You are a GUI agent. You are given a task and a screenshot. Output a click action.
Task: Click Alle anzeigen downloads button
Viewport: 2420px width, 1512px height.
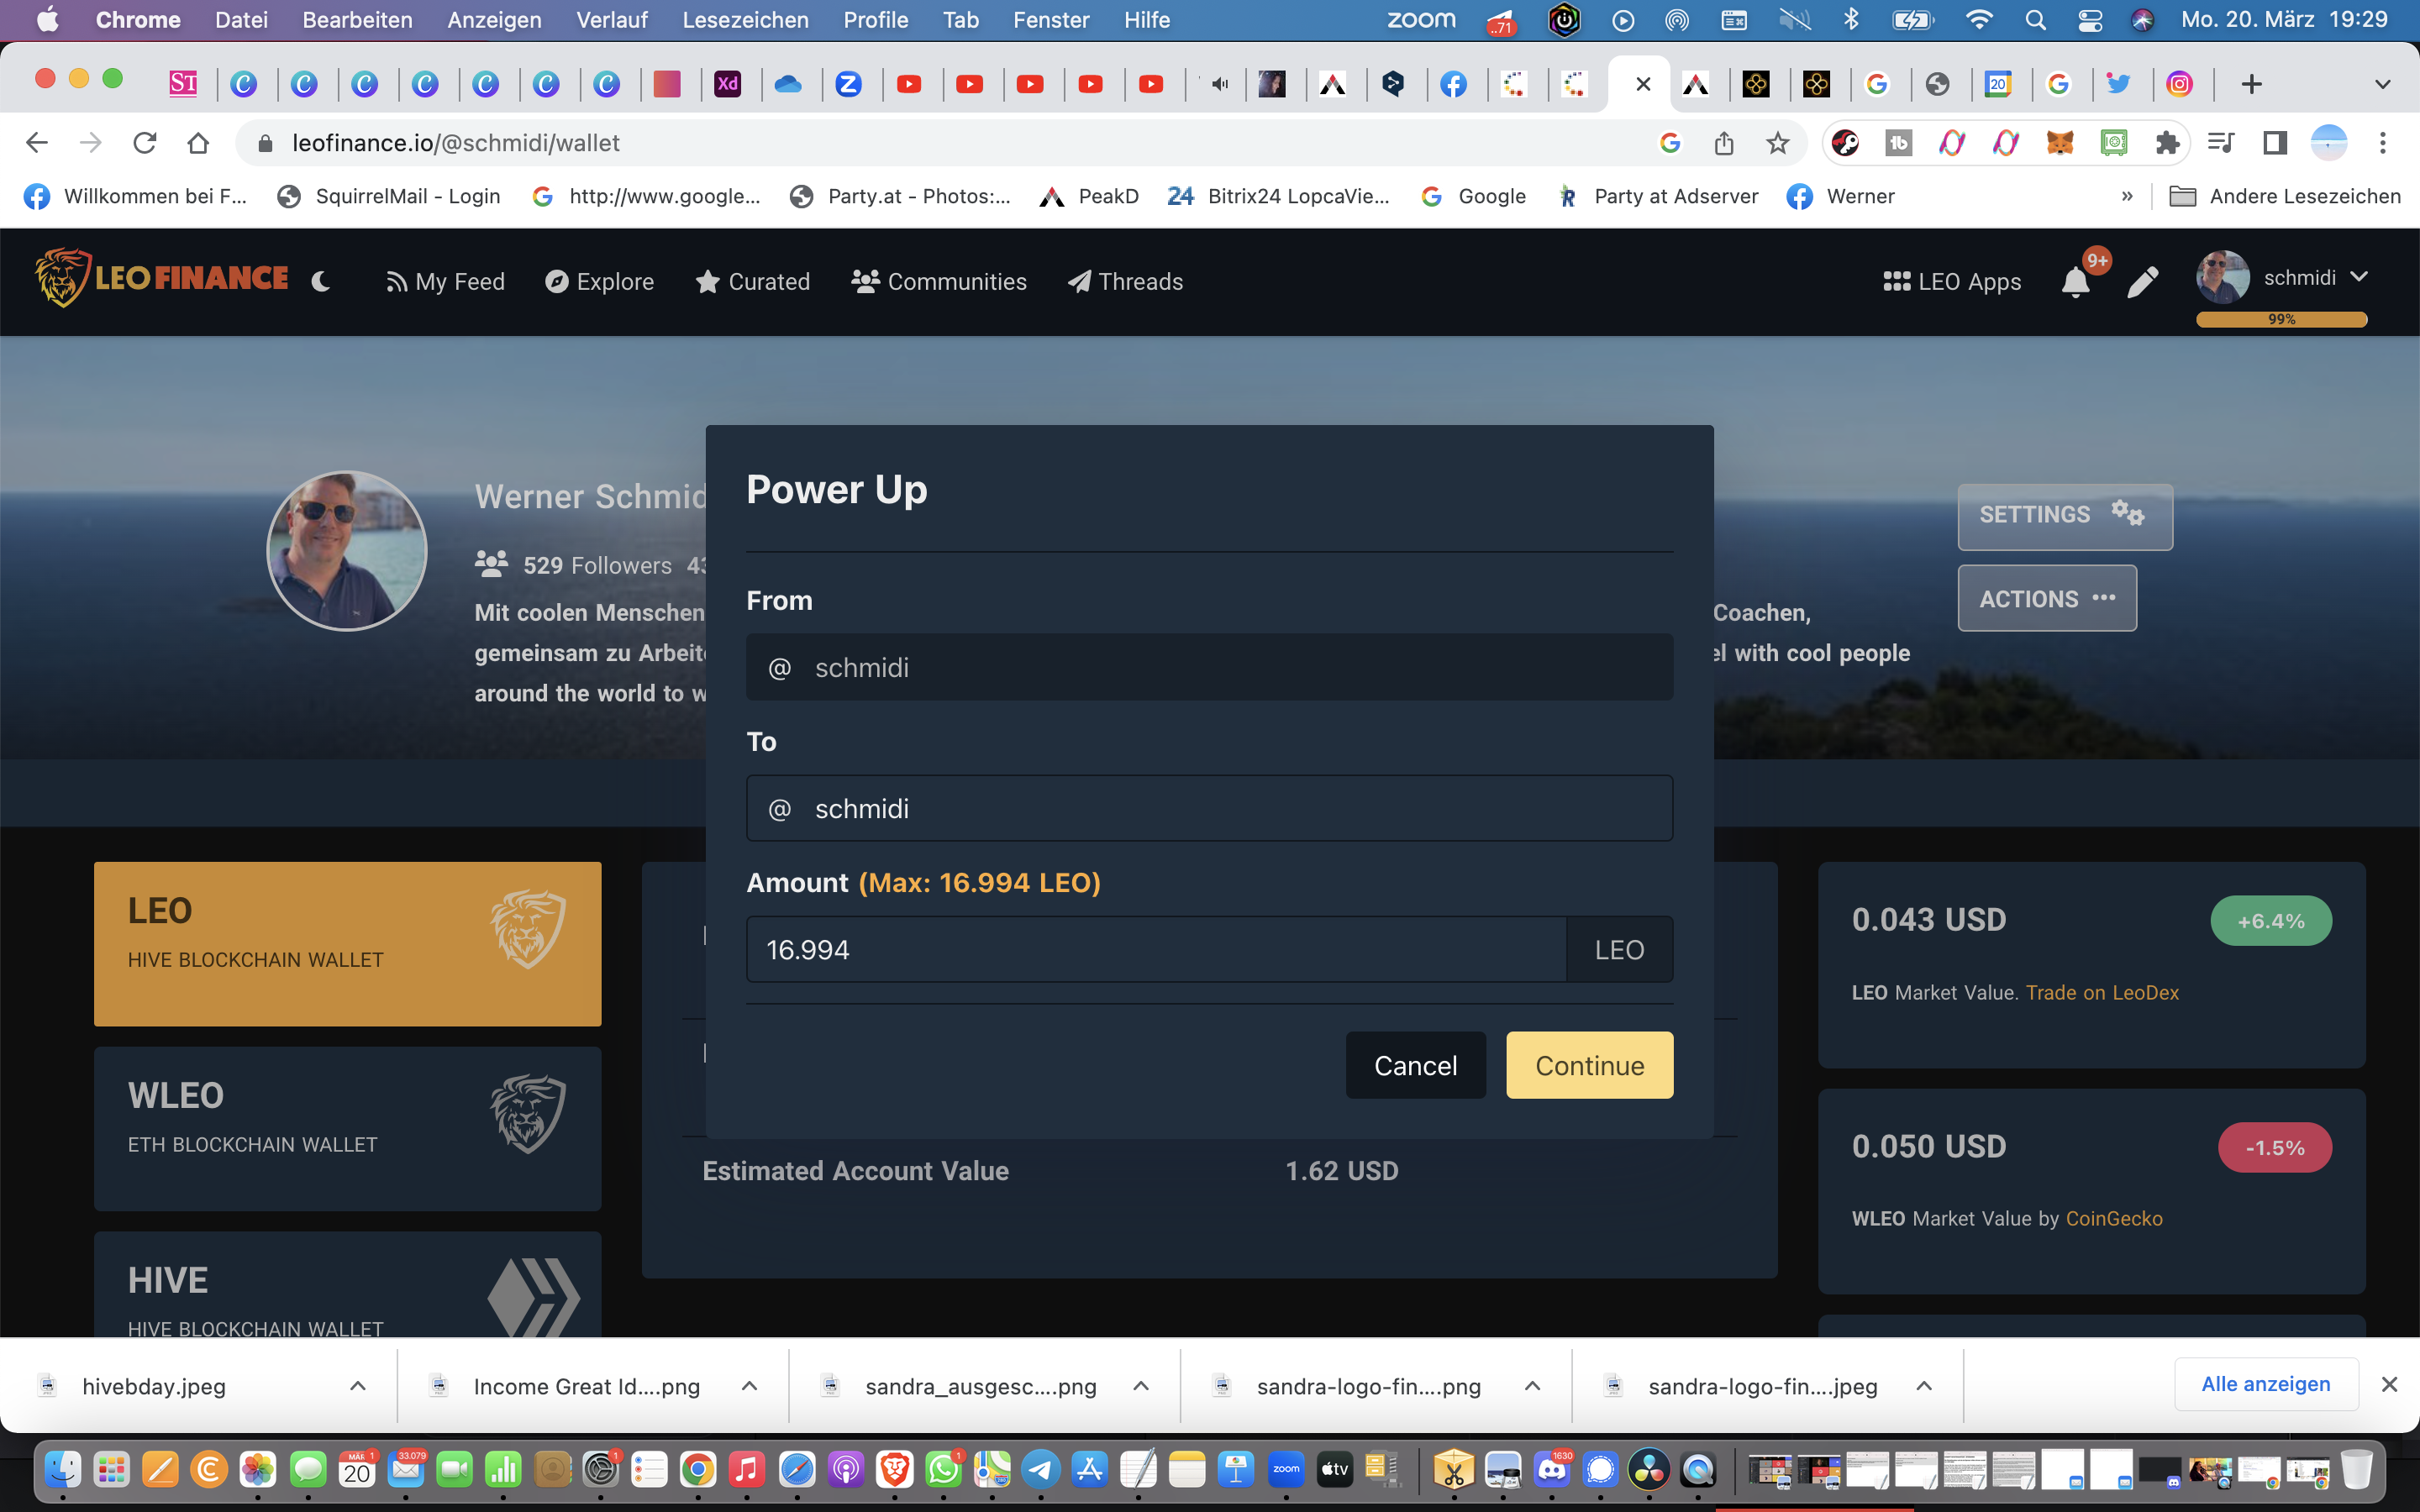[x=2266, y=1384]
